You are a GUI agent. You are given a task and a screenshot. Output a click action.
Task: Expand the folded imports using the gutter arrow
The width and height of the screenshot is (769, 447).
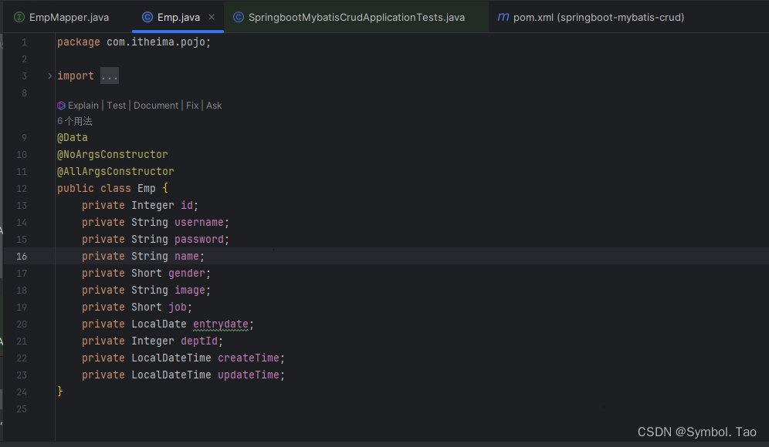49,76
